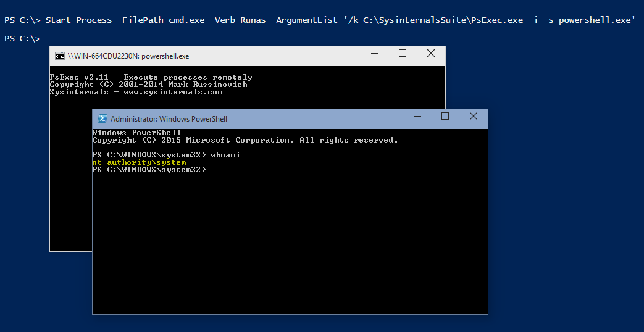
Task: Click the 'PsExec v2.11' header line
Action: point(151,77)
